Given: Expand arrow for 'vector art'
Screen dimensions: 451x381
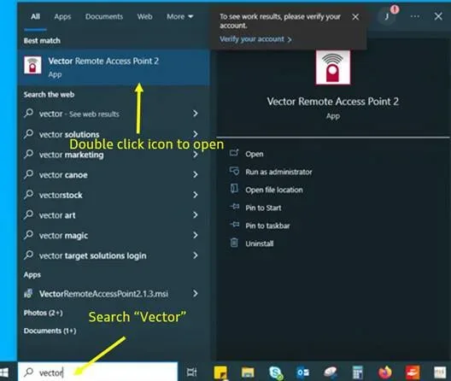Looking at the screenshot, I should pyautogui.click(x=196, y=215).
